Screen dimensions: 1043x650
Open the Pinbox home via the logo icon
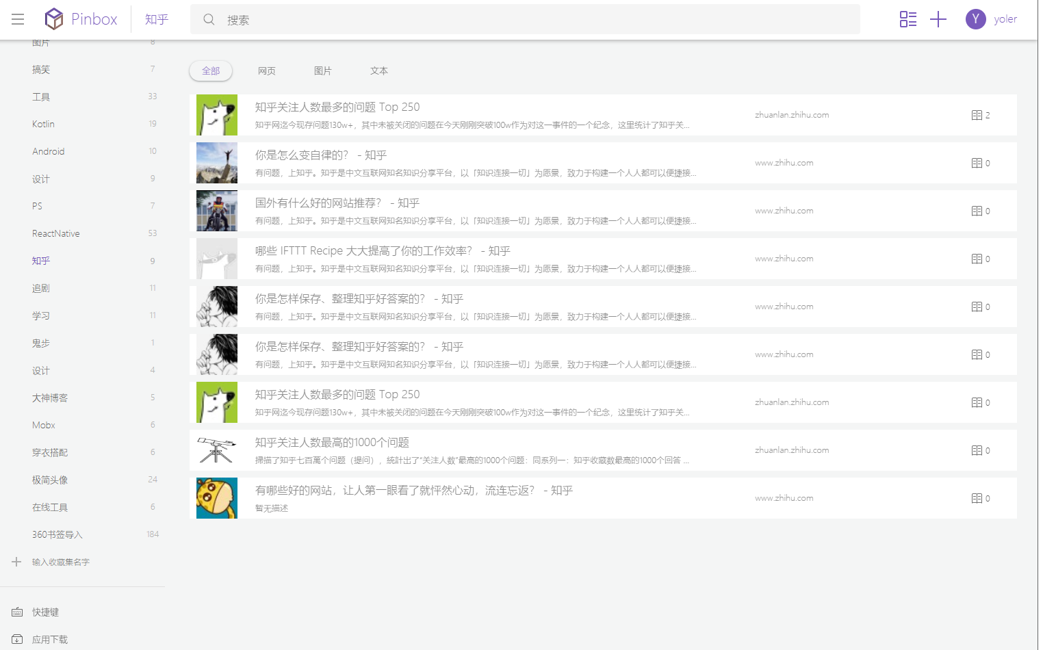click(x=54, y=18)
